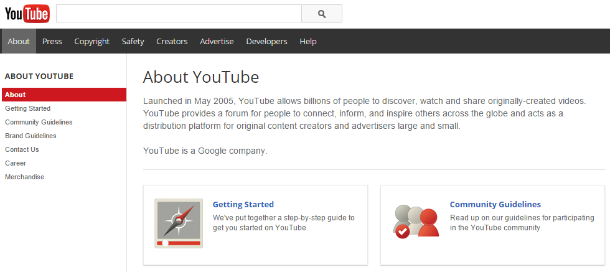Image resolution: width=610 pixels, height=272 pixels.
Task: Select the About tab in navigation bar
Action: tap(19, 41)
